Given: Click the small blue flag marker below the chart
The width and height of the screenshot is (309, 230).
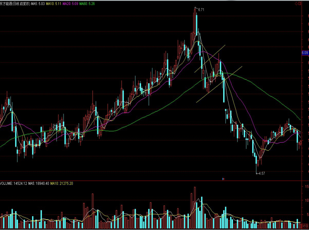Looking at the screenshot, I should 223,179.
